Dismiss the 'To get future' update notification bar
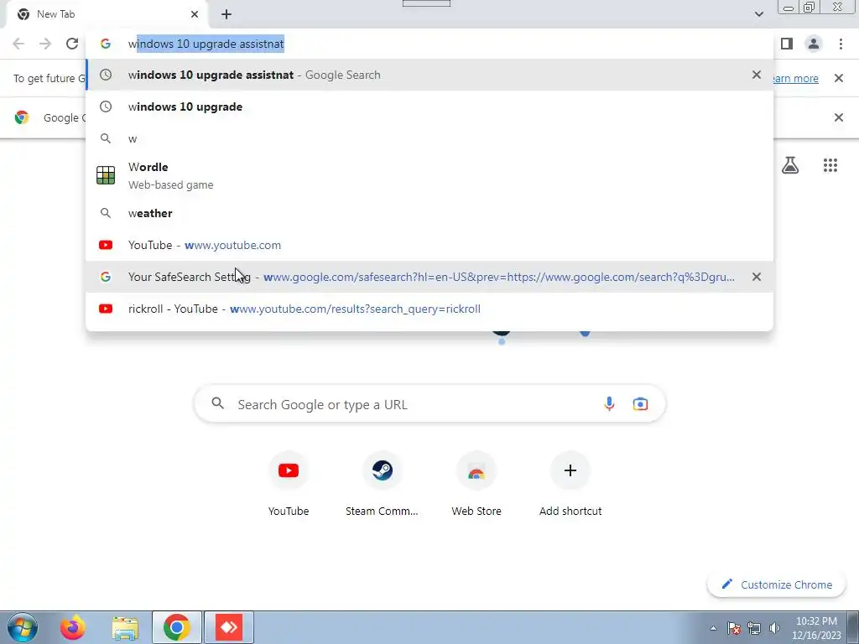 click(838, 78)
